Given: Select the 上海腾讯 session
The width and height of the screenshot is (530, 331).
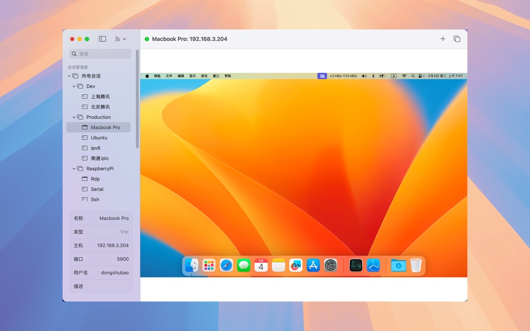Looking at the screenshot, I should (x=98, y=96).
